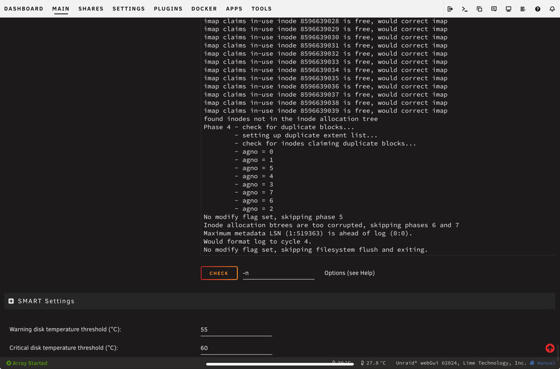Screen dimensions: 560x369
Task: Open the notifications bell icon
Action: (552, 9)
